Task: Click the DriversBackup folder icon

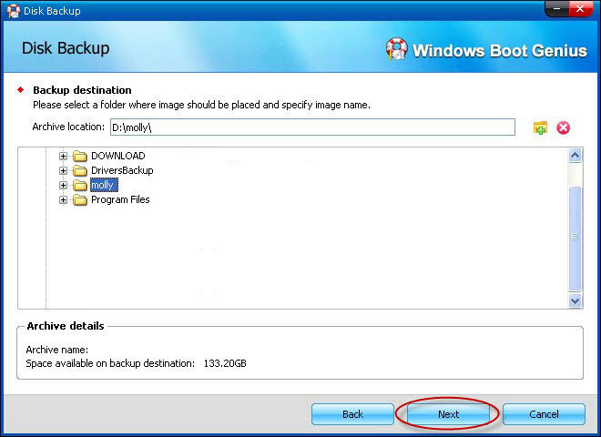Action: 80,170
